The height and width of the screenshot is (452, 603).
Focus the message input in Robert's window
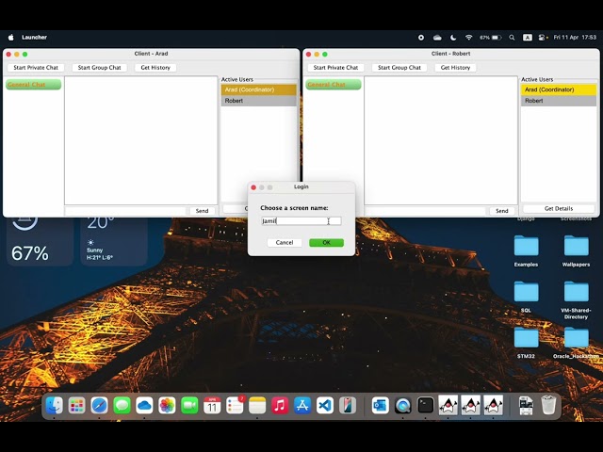click(420, 211)
